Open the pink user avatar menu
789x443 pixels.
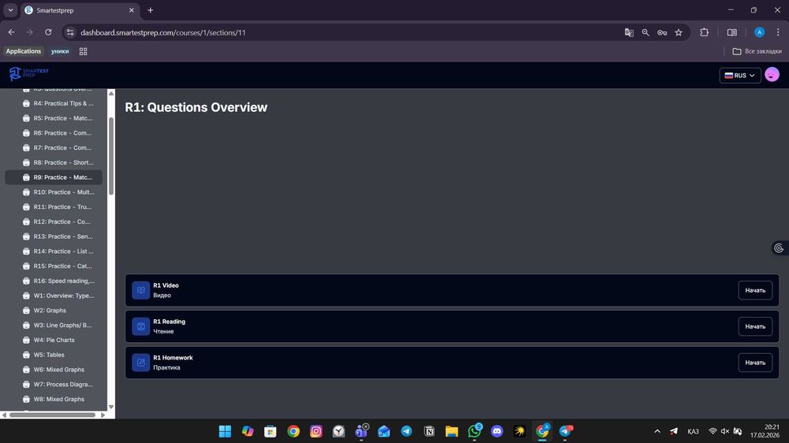pos(772,75)
